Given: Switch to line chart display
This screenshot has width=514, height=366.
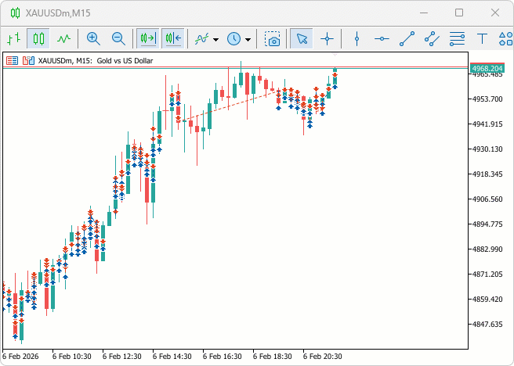Looking at the screenshot, I should [x=63, y=38].
